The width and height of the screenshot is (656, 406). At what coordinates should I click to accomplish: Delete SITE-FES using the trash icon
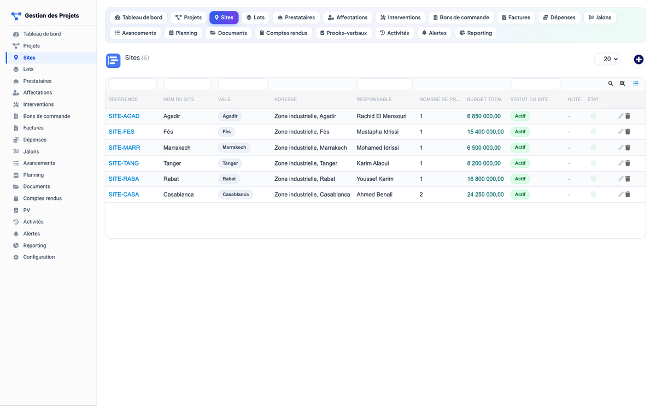pyautogui.click(x=628, y=132)
